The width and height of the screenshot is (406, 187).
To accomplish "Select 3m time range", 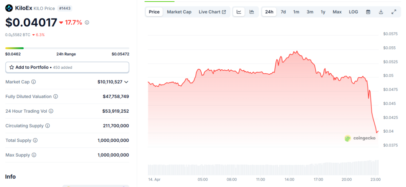I will tap(310, 12).
